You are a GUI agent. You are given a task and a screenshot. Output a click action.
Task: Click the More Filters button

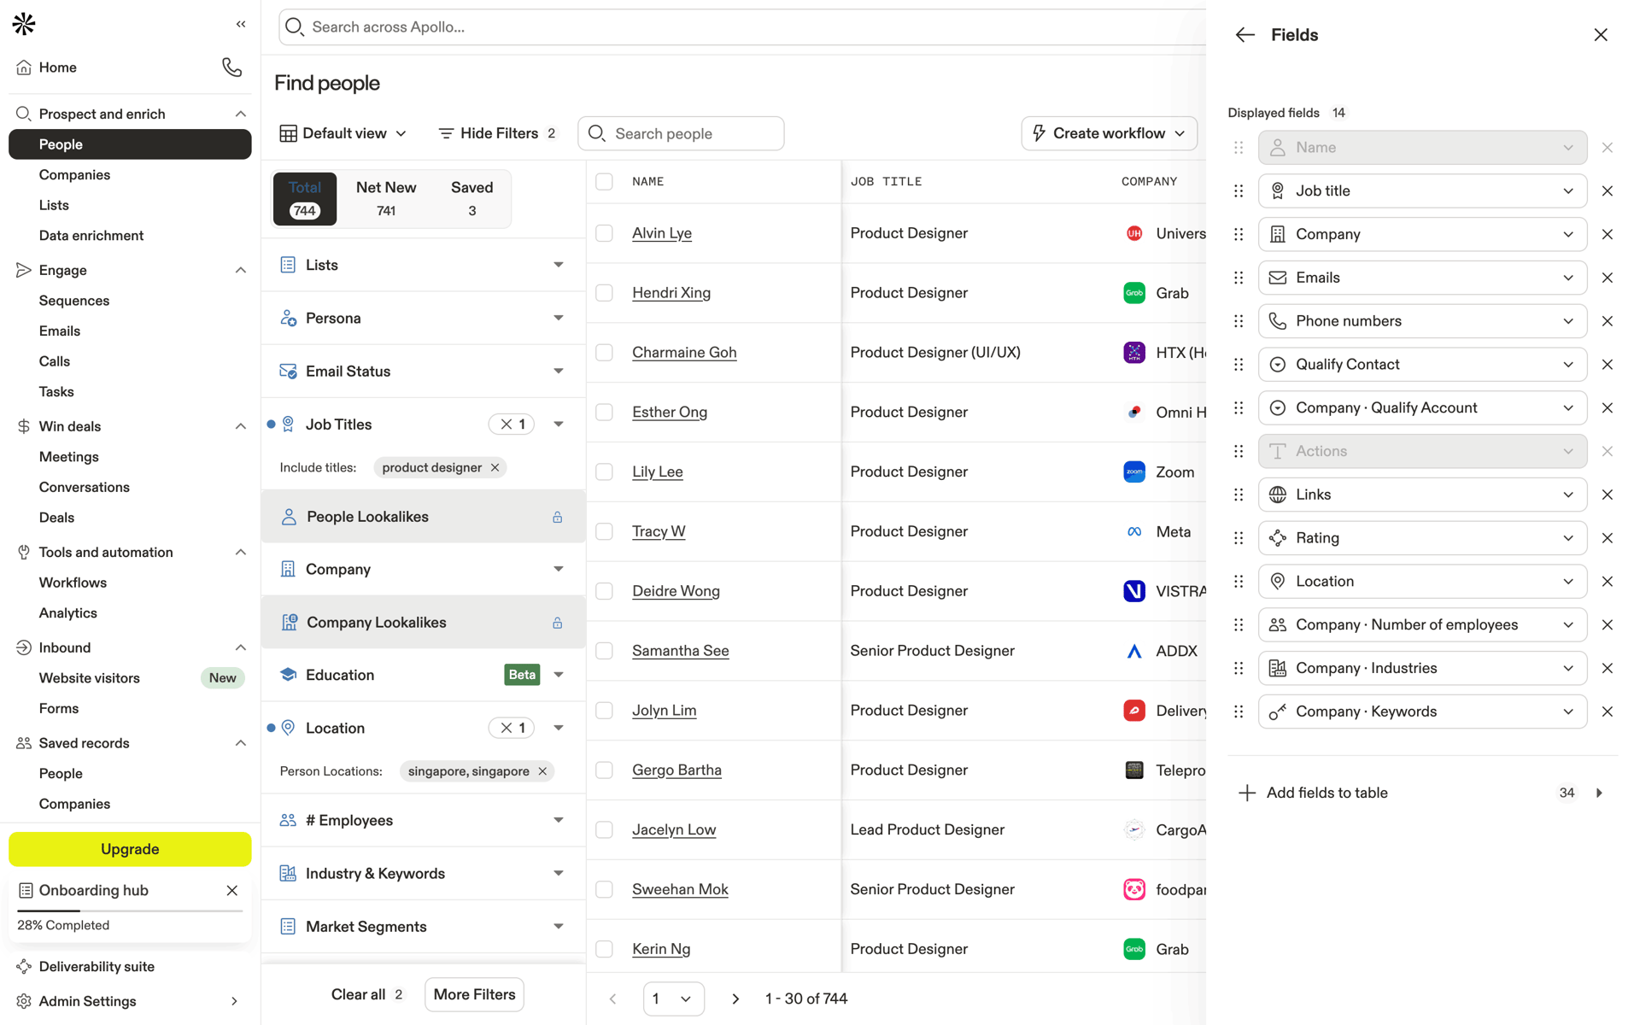tap(474, 994)
